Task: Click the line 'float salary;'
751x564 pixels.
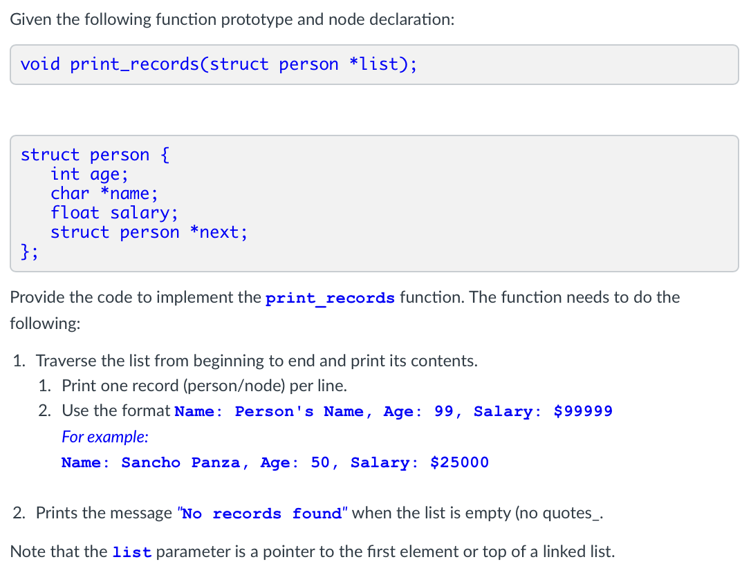Action: (x=115, y=213)
